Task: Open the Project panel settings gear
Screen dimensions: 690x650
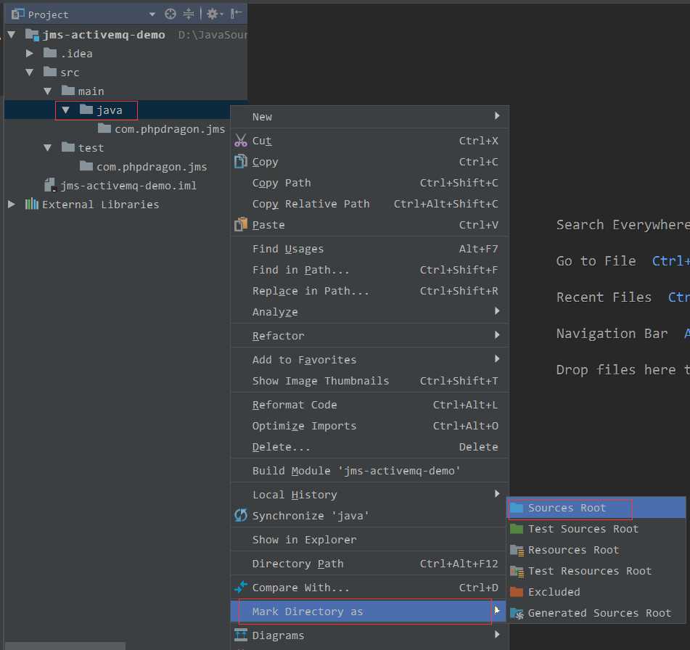Action: tap(214, 14)
